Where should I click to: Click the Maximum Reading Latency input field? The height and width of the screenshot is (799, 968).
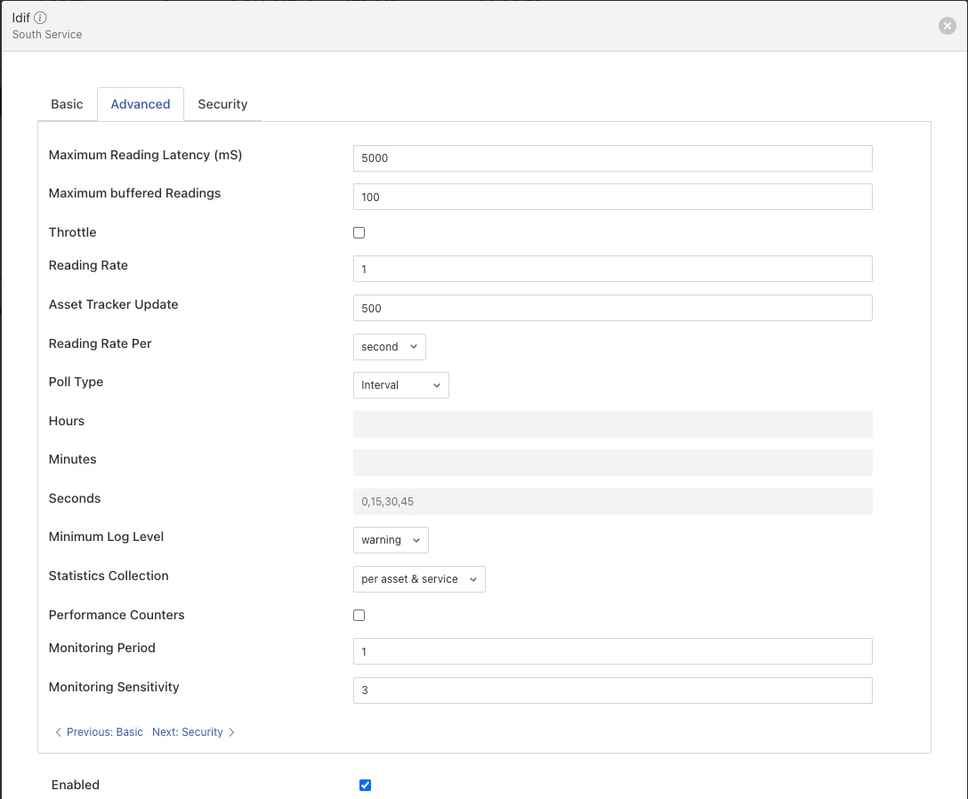point(612,158)
